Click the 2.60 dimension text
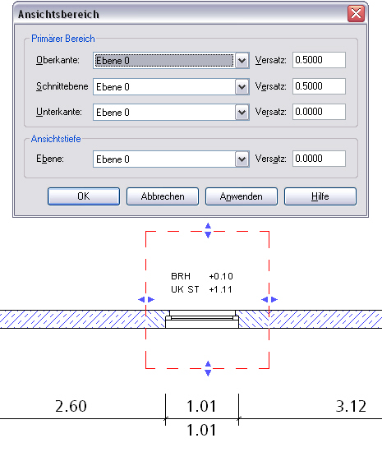This screenshot has height=475, width=382. point(71,406)
